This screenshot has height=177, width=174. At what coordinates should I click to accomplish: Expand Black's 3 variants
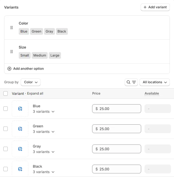click(x=44, y=172)
